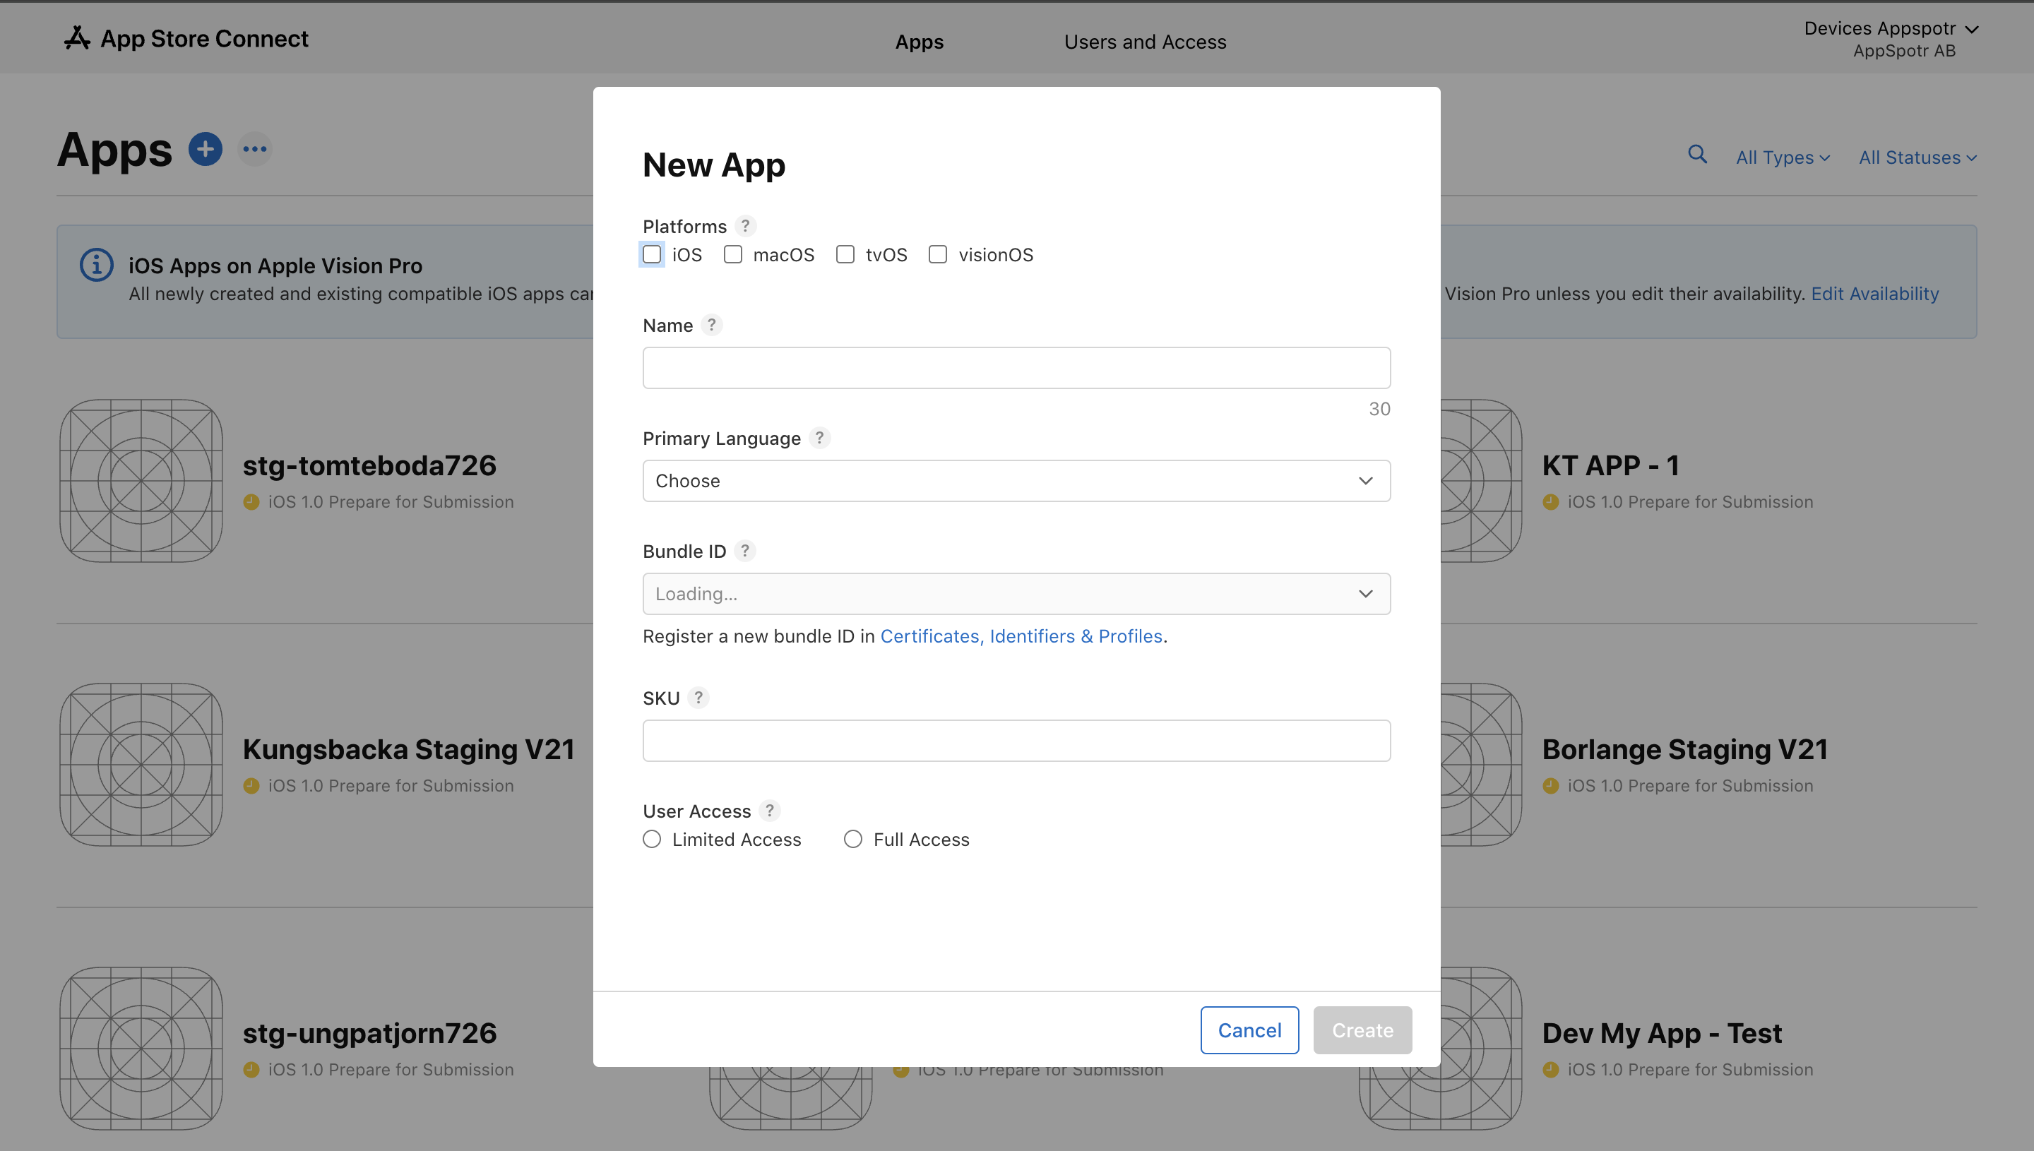2034x1151 pixels.
Task: Click the Cancel button
Action: [1250, 1030]
